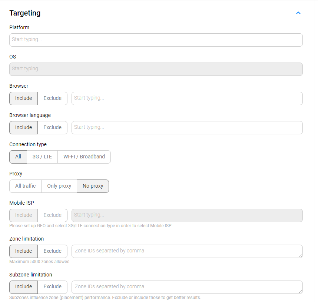Select Exclude for Browser
318x302 pixels.
pyautogui.click(x=52, y=98)
